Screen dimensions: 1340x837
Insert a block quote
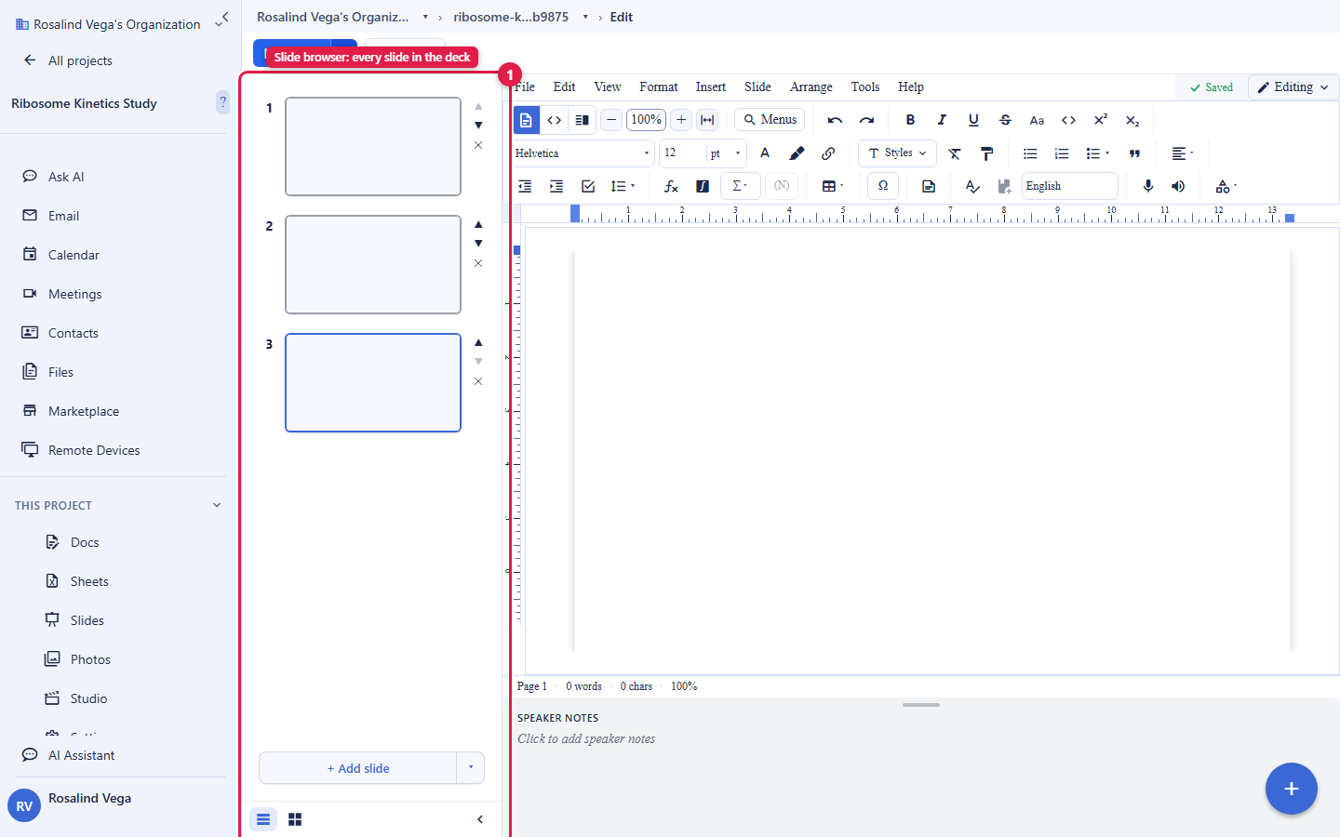tap(1134, 153)
